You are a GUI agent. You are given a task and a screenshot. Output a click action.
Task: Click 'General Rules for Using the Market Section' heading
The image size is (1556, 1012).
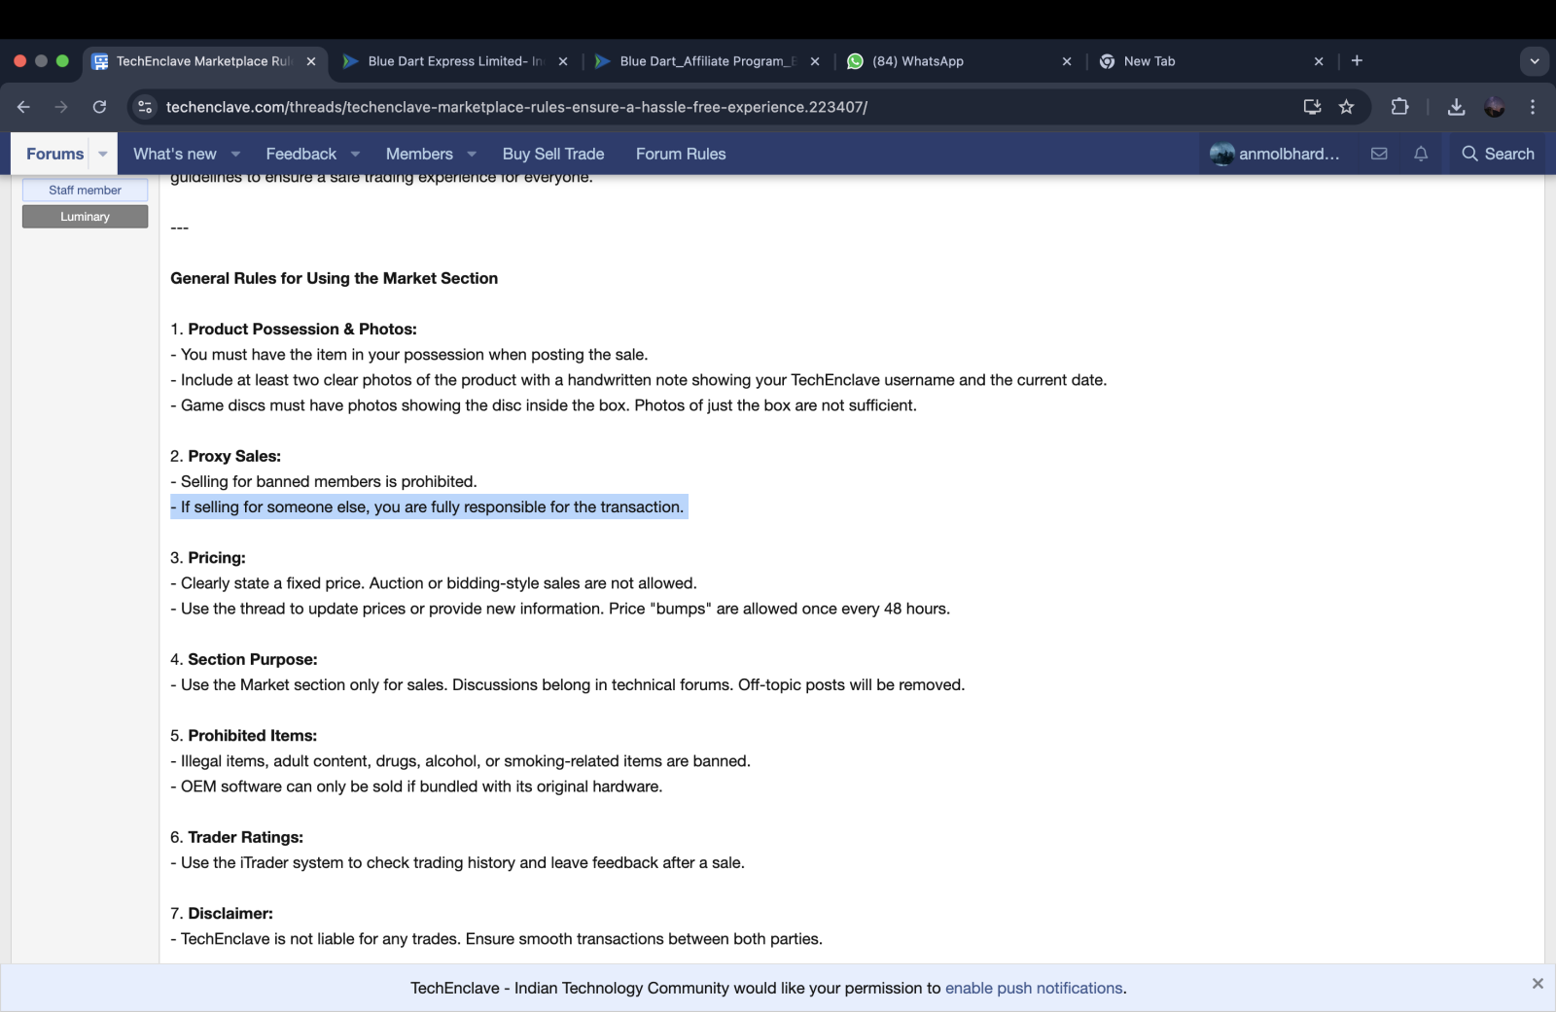pyautogui.click(x=335, y=278)
